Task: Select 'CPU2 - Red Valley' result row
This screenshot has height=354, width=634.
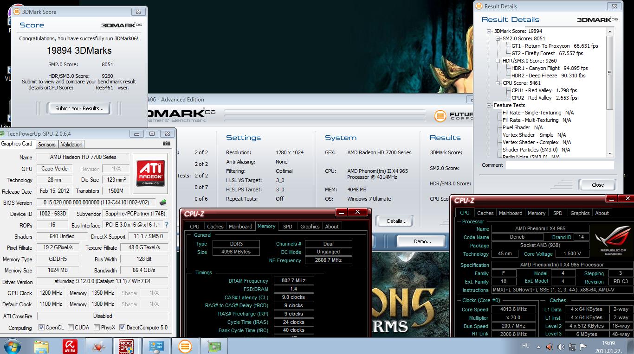Action: point(544,98)
